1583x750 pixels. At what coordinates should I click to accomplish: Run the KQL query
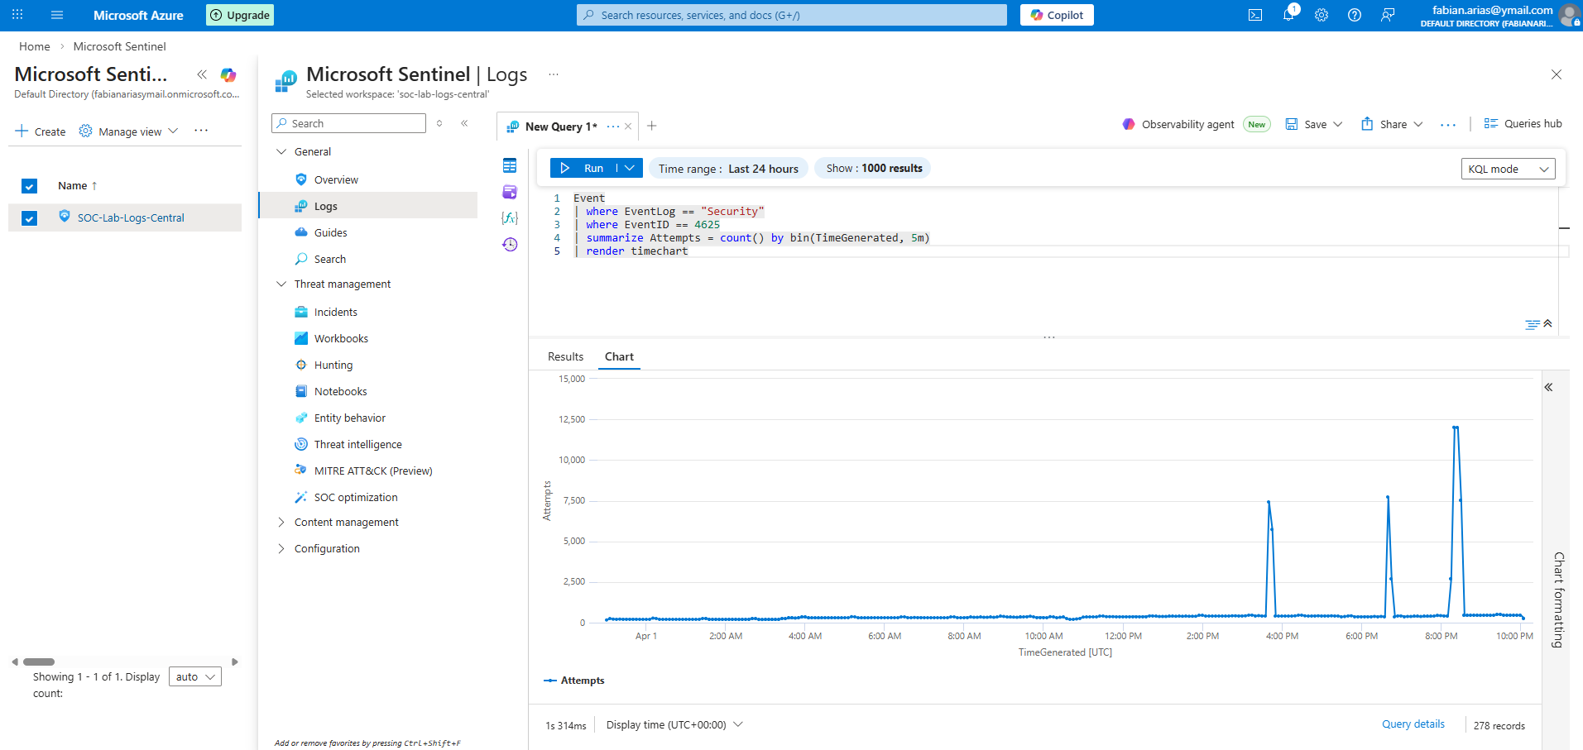pos(583,168)
